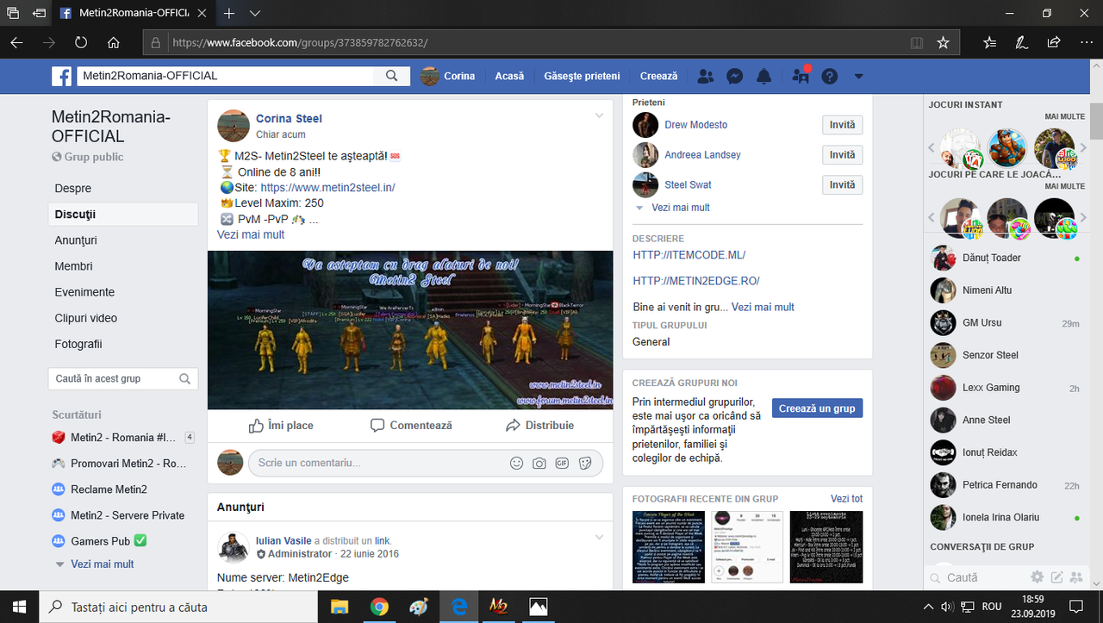Open options for Iulian Vasile's announcement

click(x=599, y=538)
